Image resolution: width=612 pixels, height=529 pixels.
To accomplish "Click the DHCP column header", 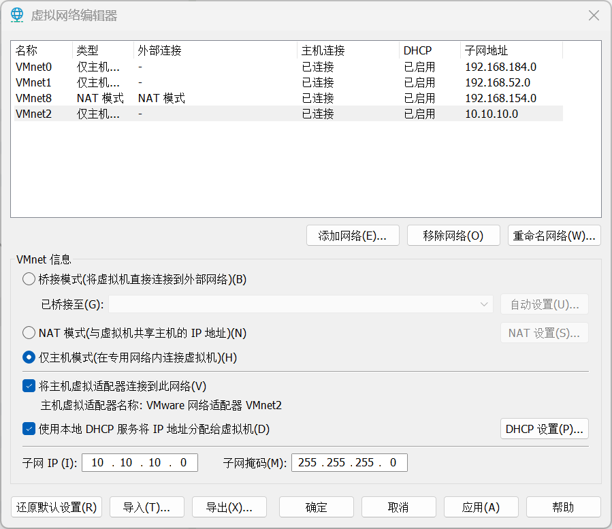I will 430,50.
